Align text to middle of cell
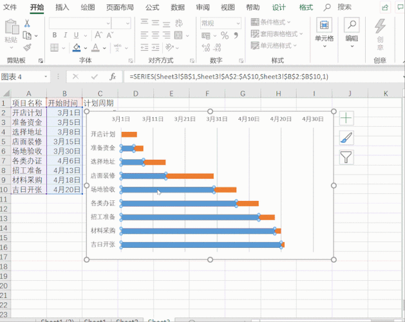This screenshot has width=405, height=322. (155, 23)
